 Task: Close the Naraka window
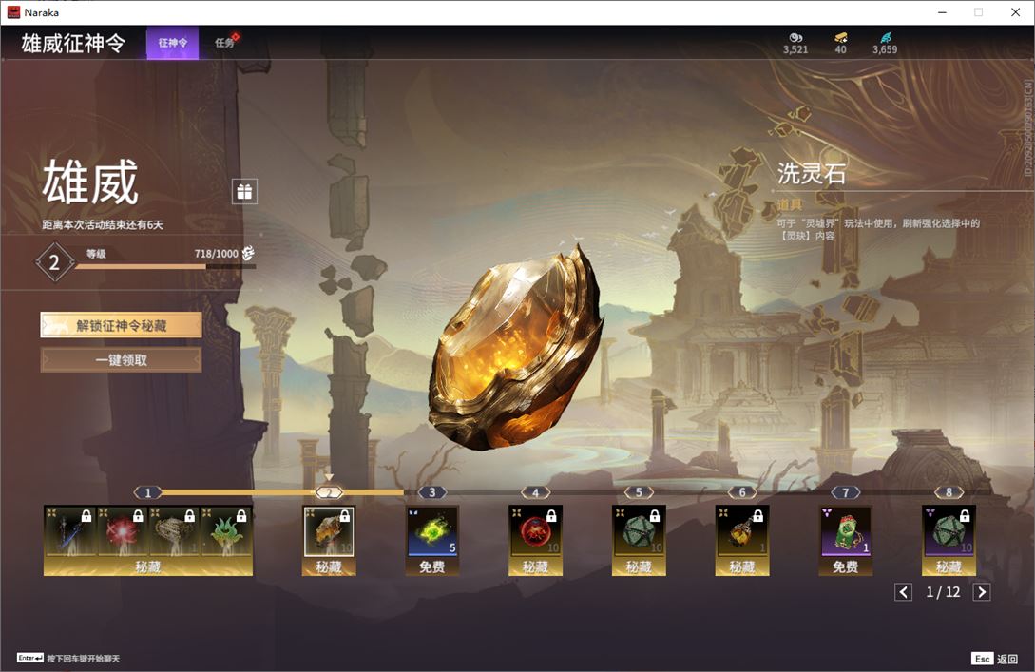pyautogui.click(x=1015, y=12)
